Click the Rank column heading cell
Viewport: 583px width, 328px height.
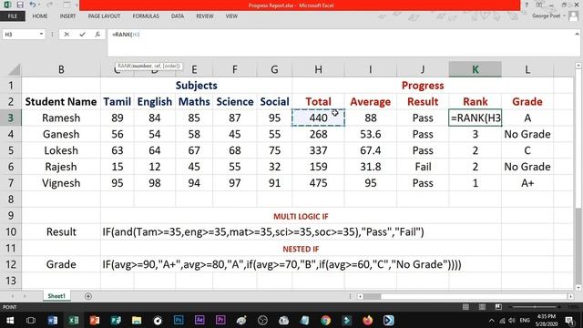coord(476,101)
